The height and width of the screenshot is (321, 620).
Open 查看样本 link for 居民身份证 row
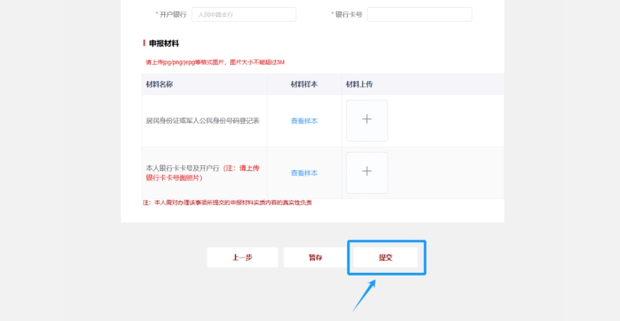click(304, 121)
